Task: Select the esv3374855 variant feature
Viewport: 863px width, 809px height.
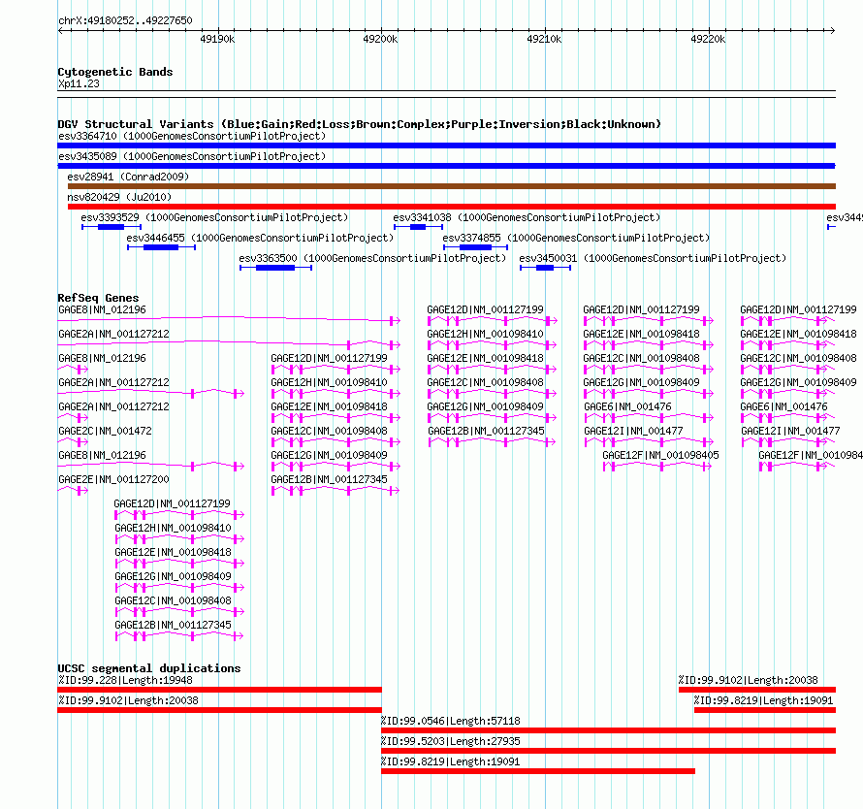Action: (x=475, y=247)
